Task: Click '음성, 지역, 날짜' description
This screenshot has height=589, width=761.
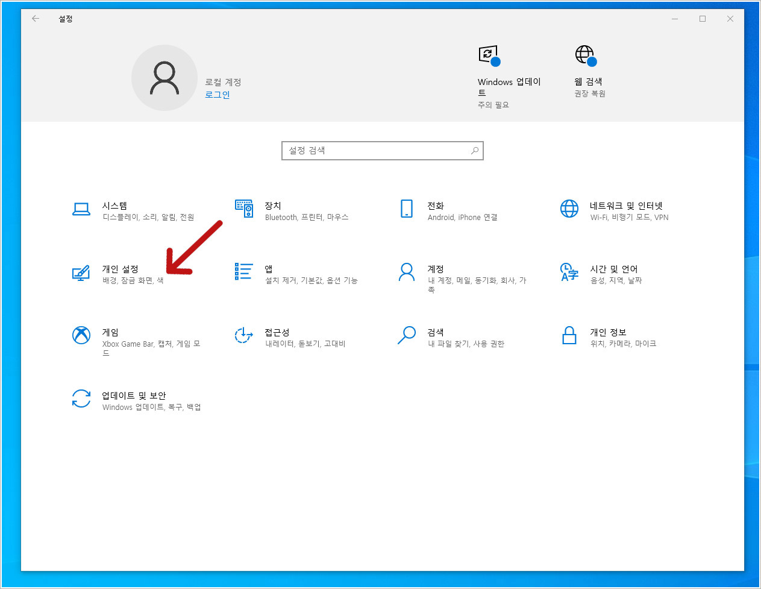Action: 616,280
